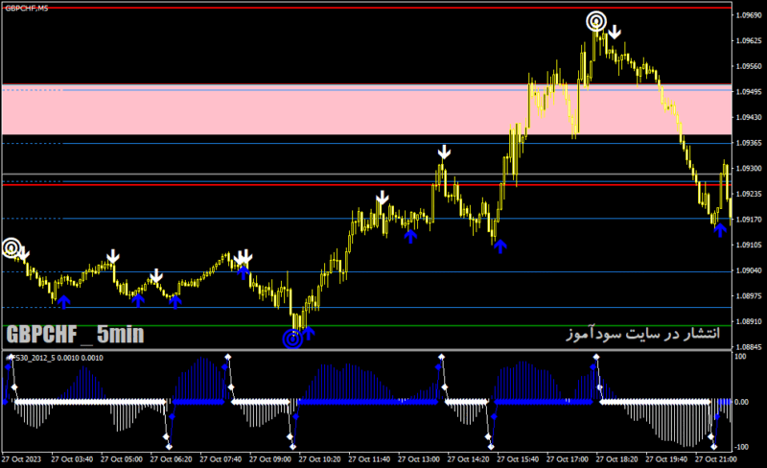This screenshot has width=767, height=468.
Task: Click the 1.09690 price on the axis
Action: [x=749, y=15]
